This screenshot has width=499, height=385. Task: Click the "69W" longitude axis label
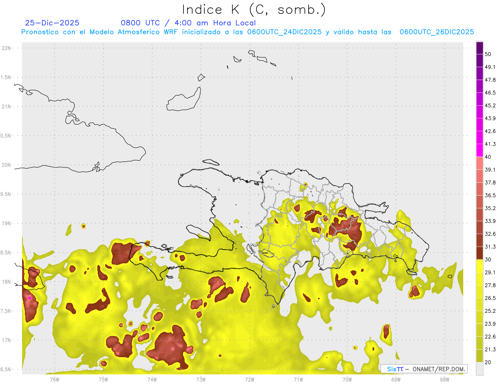point(396,379)
